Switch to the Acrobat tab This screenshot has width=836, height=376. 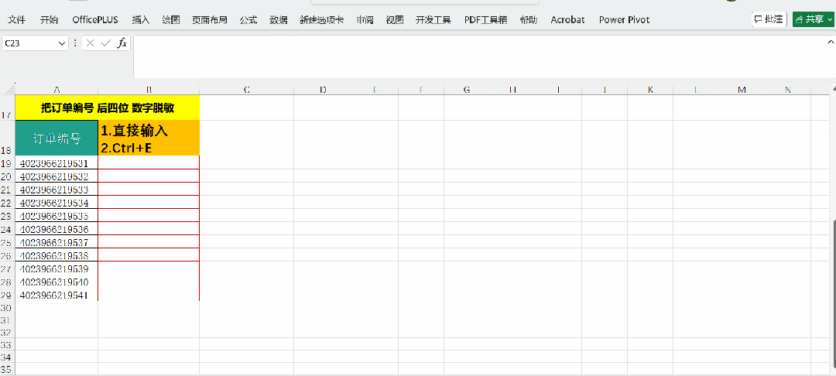[567, 19]
